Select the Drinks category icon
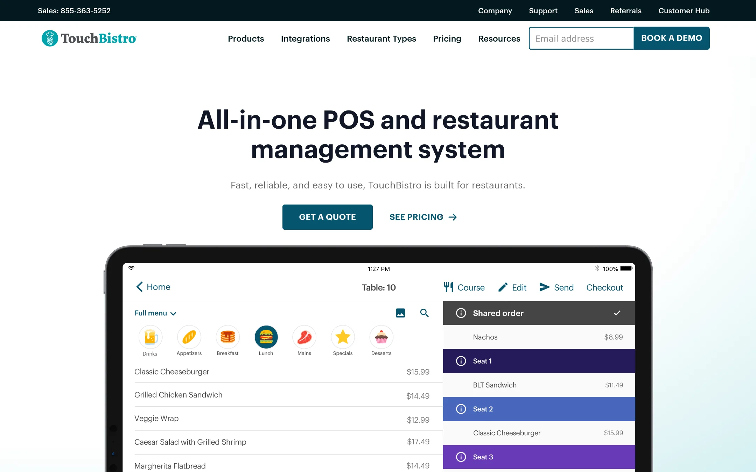Viewport: 756px width, 472px height. tap(150, 337)
